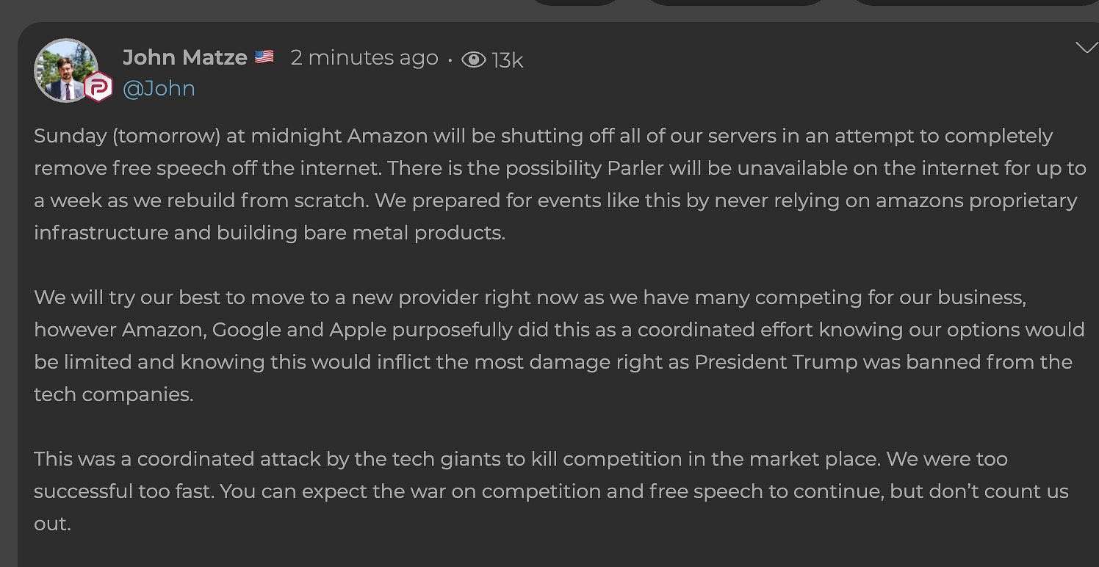Click the leftmost cut-off pill button at the top
The height and width of the screenshot is (567, 1099).
tap(574, 2)
